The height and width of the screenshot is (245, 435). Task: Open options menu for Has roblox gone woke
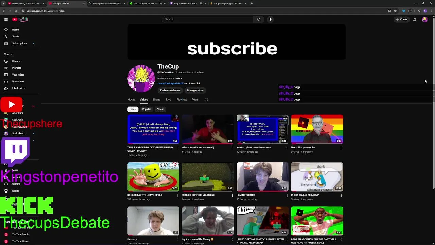click(x=342, y=148)
